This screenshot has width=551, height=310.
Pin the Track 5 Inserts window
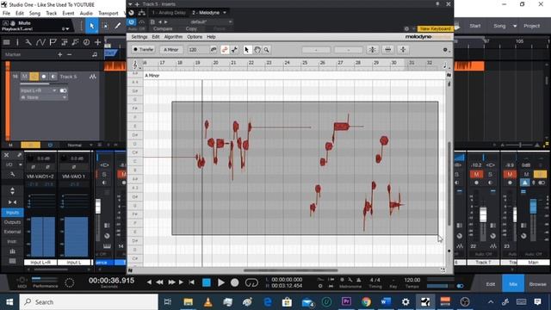coord(437,3)
